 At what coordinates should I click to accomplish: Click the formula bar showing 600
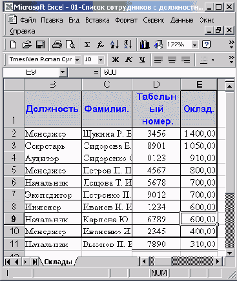[168, 72]
